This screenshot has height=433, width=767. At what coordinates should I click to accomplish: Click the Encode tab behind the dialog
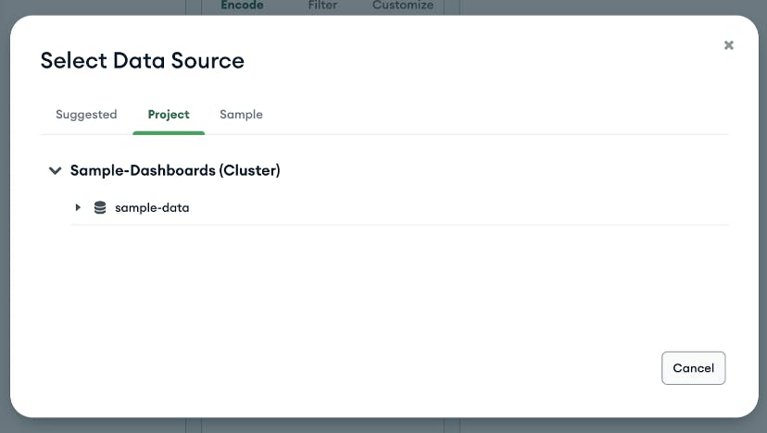pos(242,5)
